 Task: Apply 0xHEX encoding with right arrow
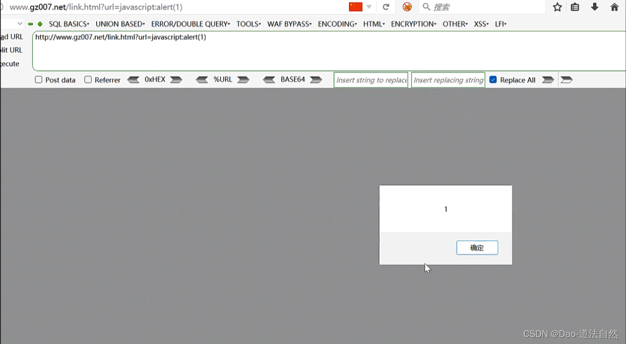click(x=176, y=79)
